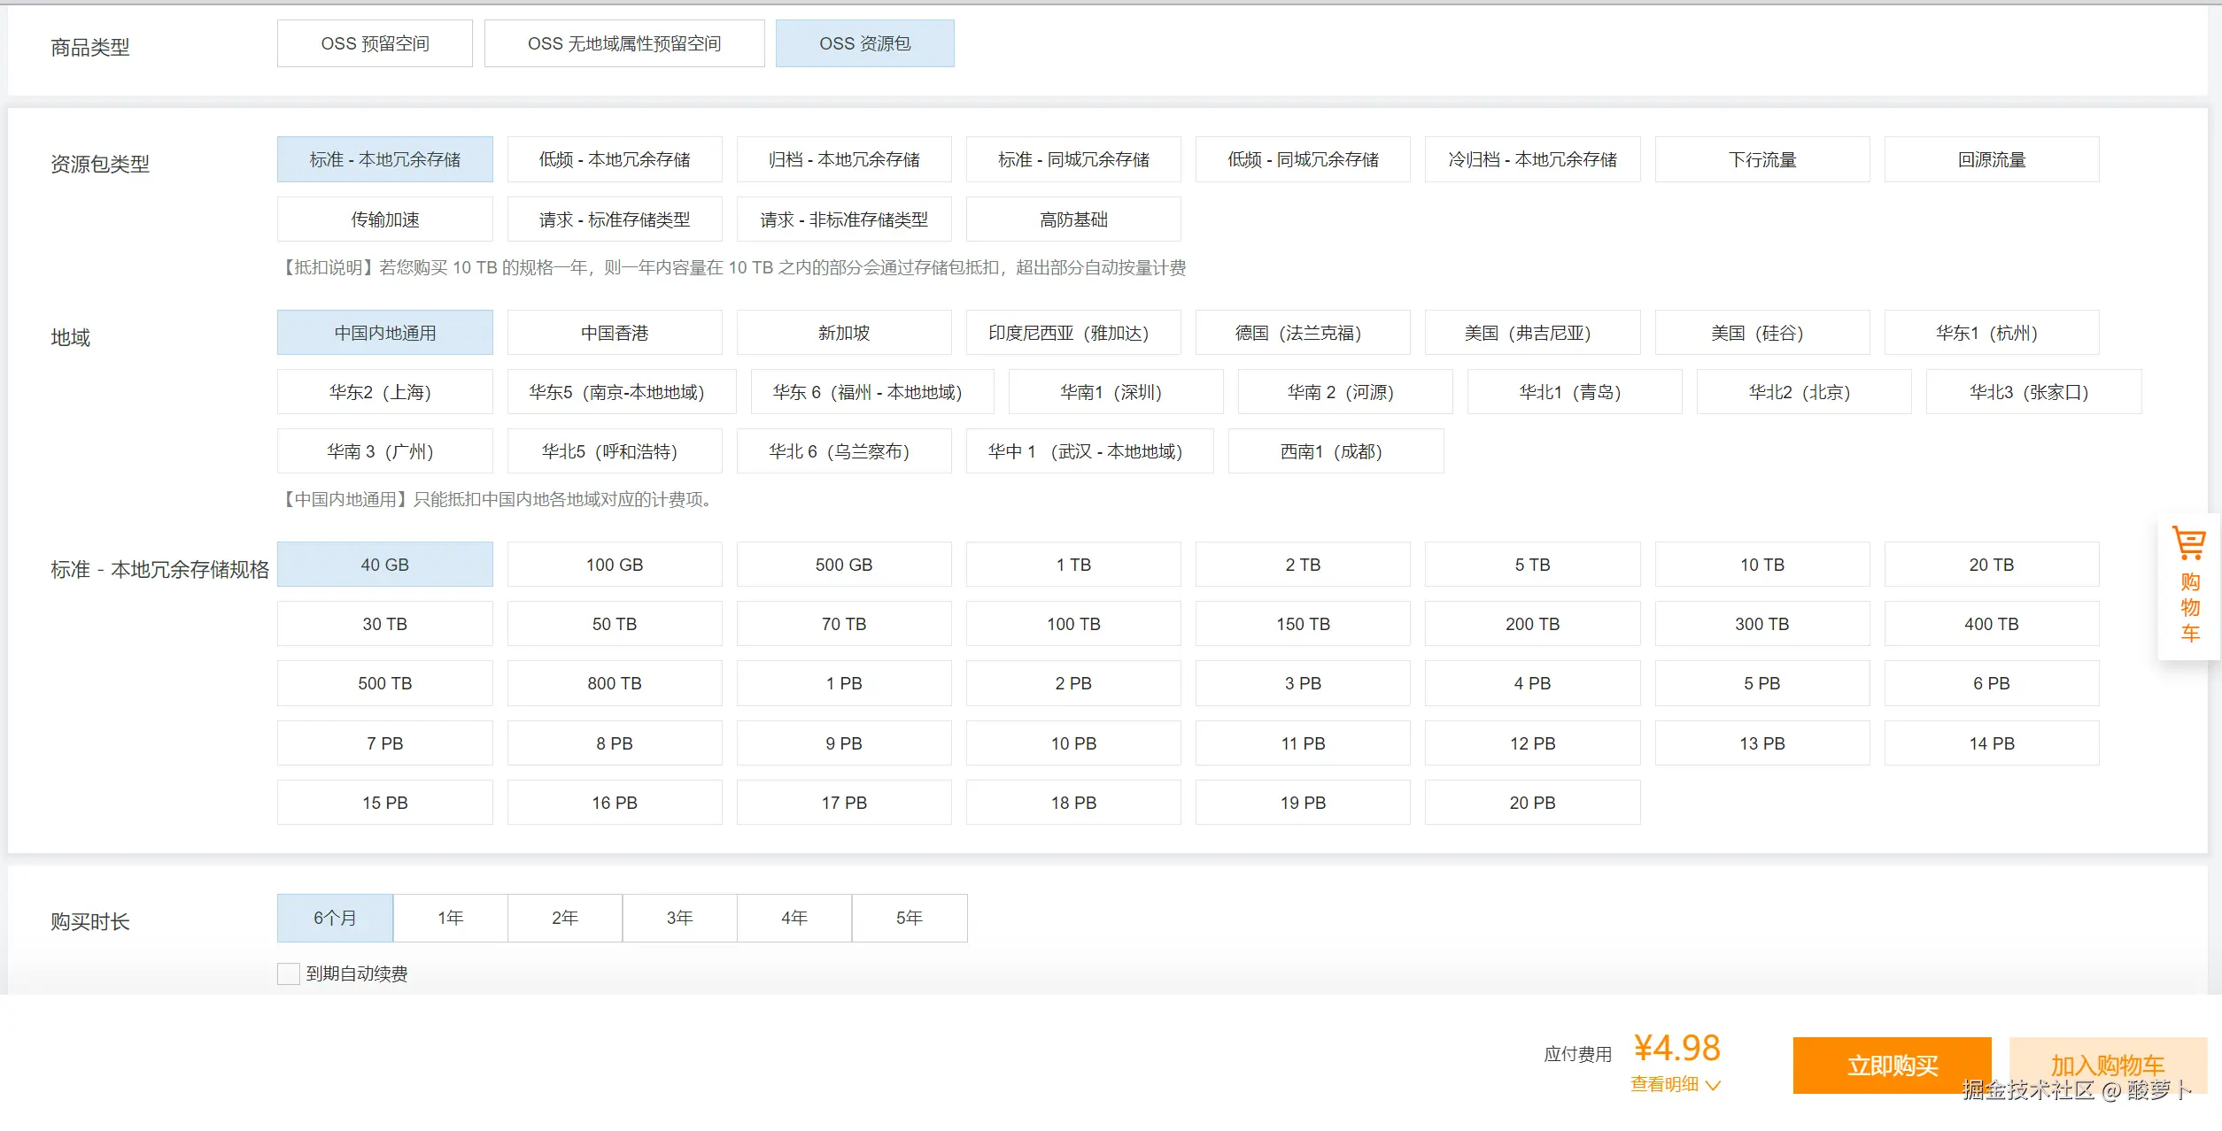Switch to OSS 预留空间 product type

(x=375, y=43)
